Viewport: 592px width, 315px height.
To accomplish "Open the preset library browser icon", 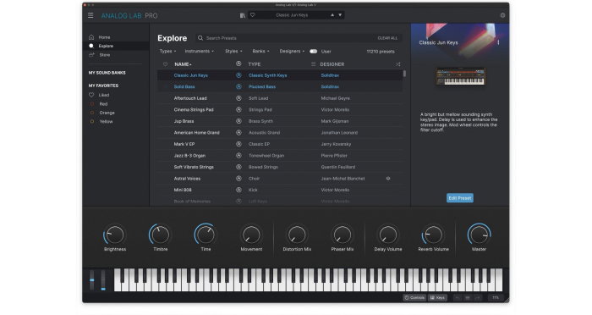I will [243, 15].
